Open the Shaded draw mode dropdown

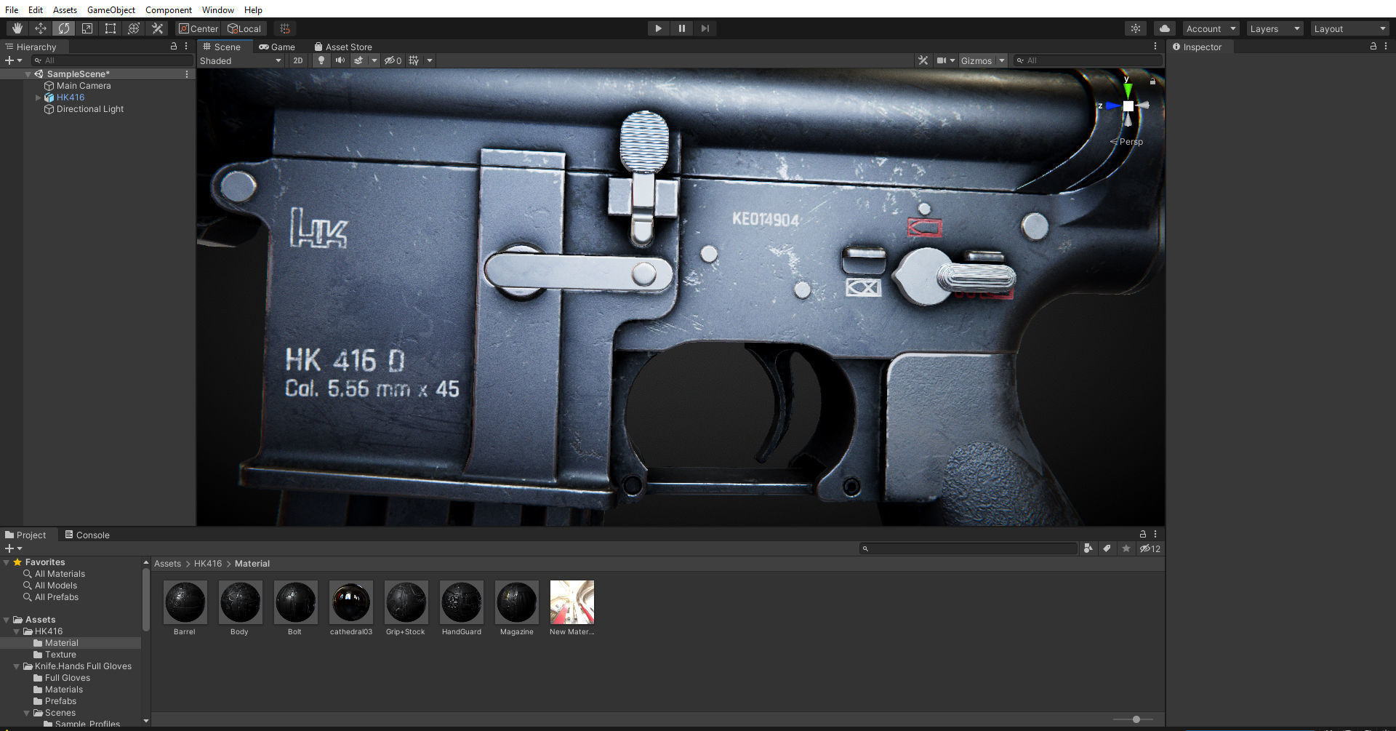241,60
